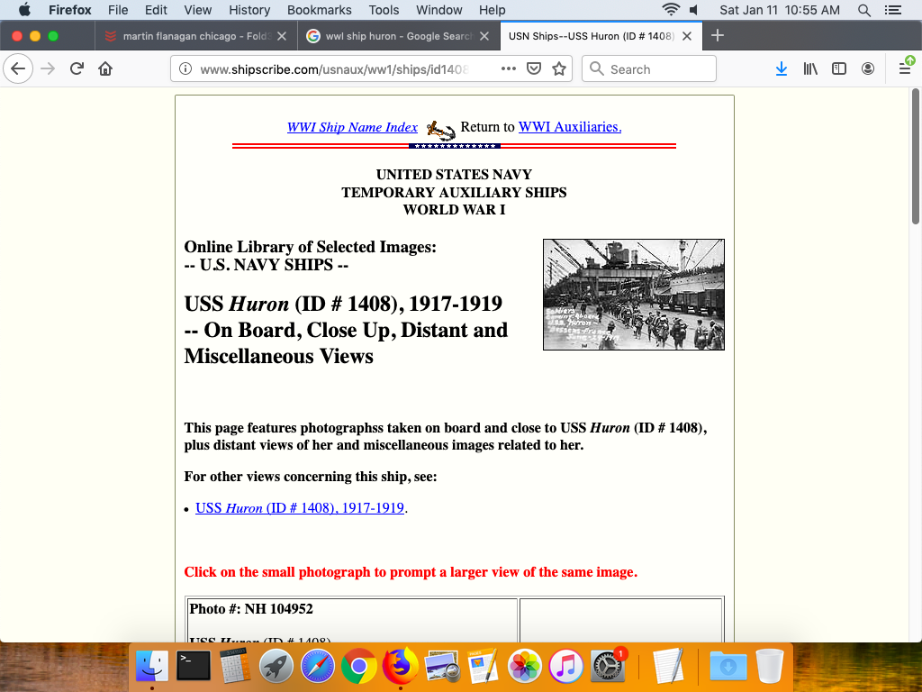
Task: Open the Firefox hamburger menu
Action: click(x=905, y=68)
